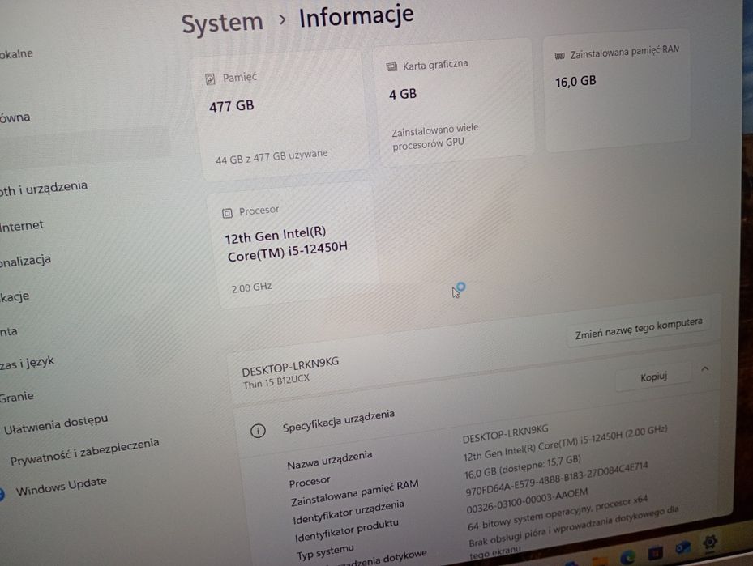Screen dimensions: 753x566
Task: Click product ID 00326-03100-00003-AAOEM
Action: (527, 501)
